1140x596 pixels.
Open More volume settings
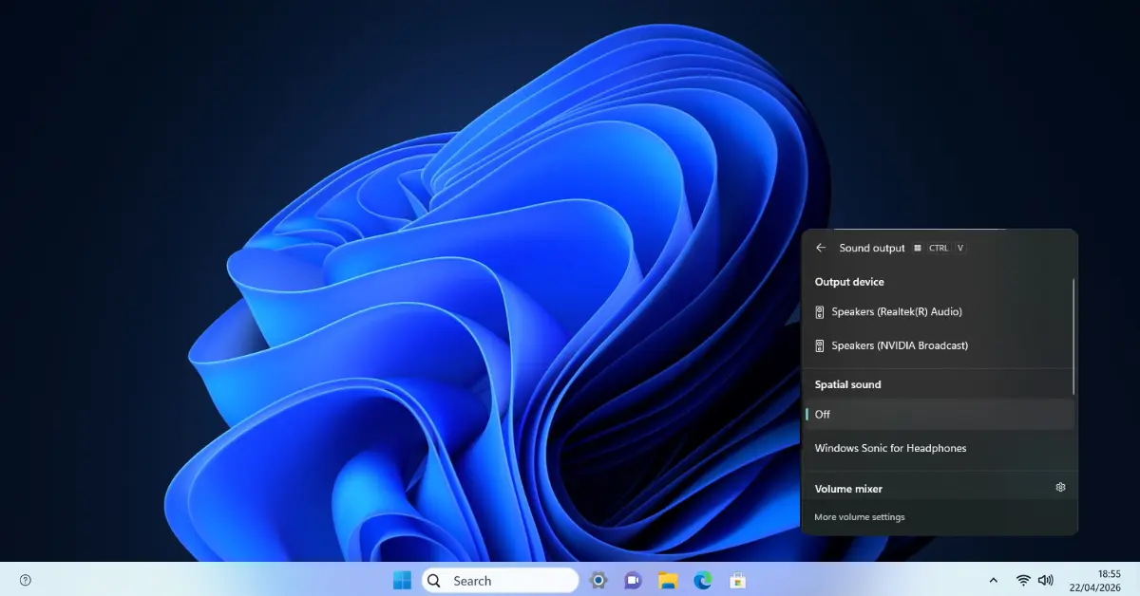[859, 516]
